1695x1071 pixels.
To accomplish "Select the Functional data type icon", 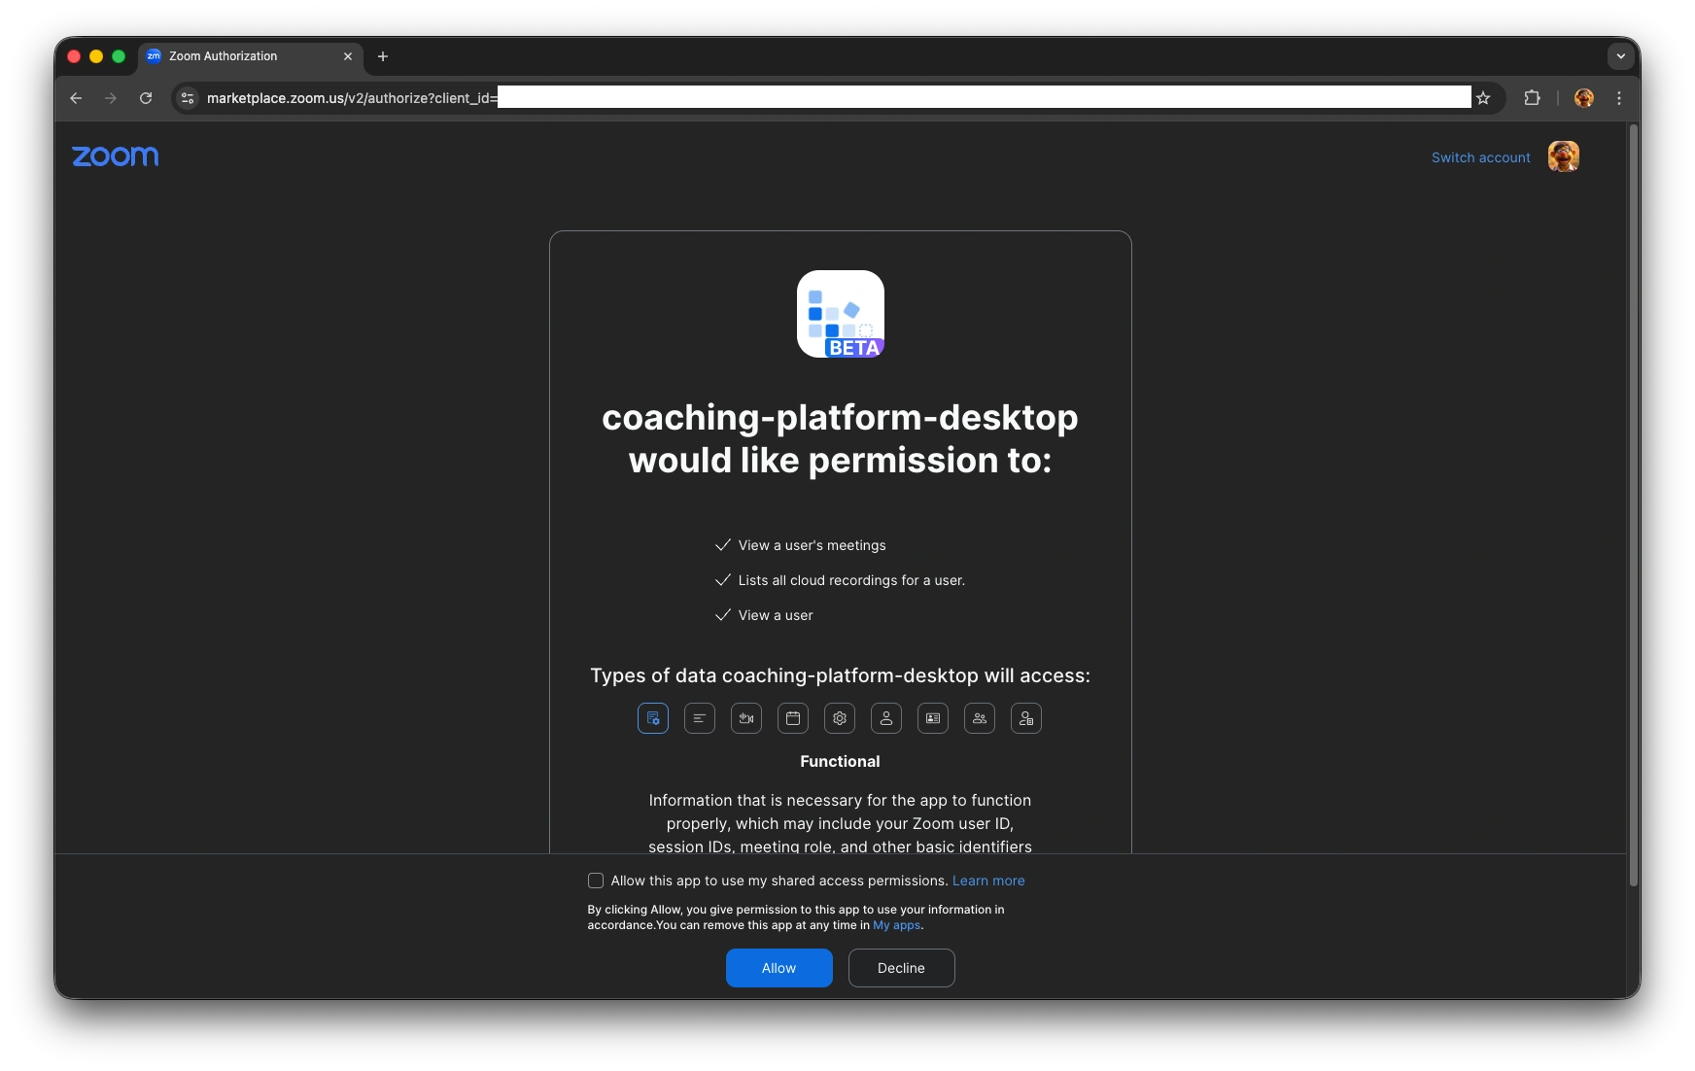I will click(x=653, y=718).
